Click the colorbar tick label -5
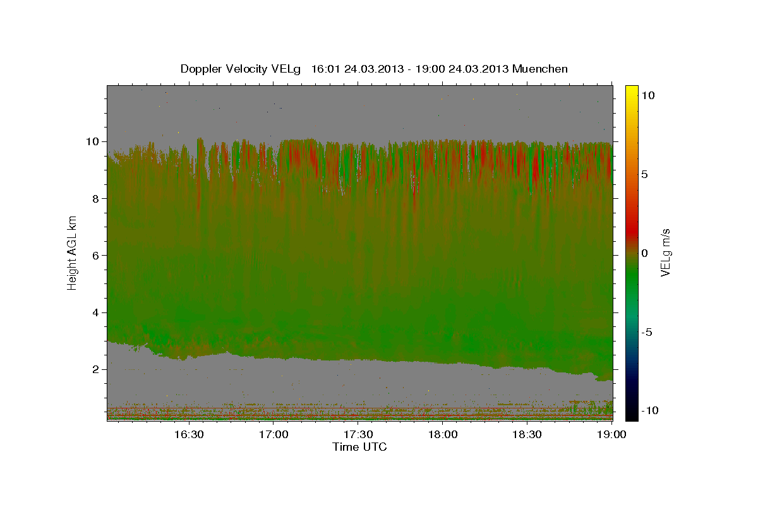Screen dimensions: 758x505 [x=647, y=332]
